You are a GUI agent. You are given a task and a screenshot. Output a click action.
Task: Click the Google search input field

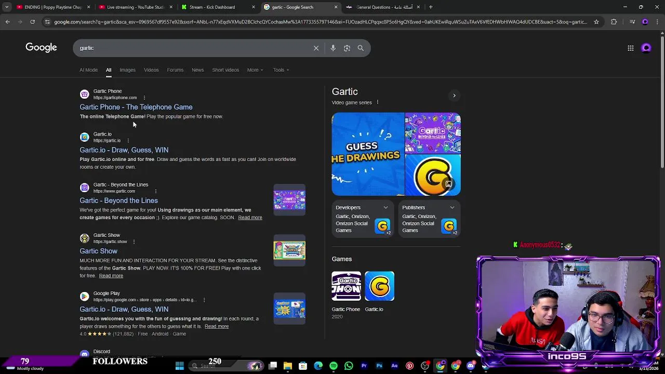(195, 48)
